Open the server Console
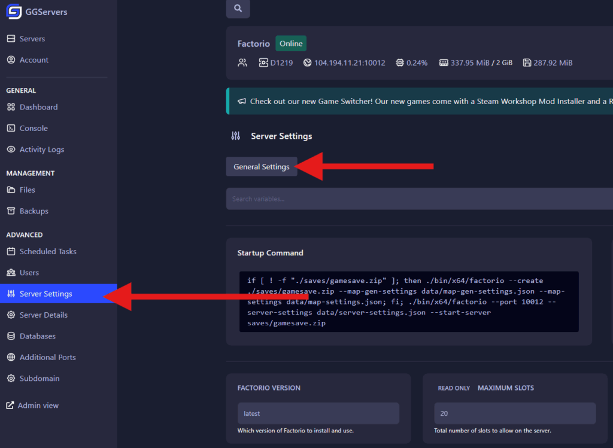 34,128
